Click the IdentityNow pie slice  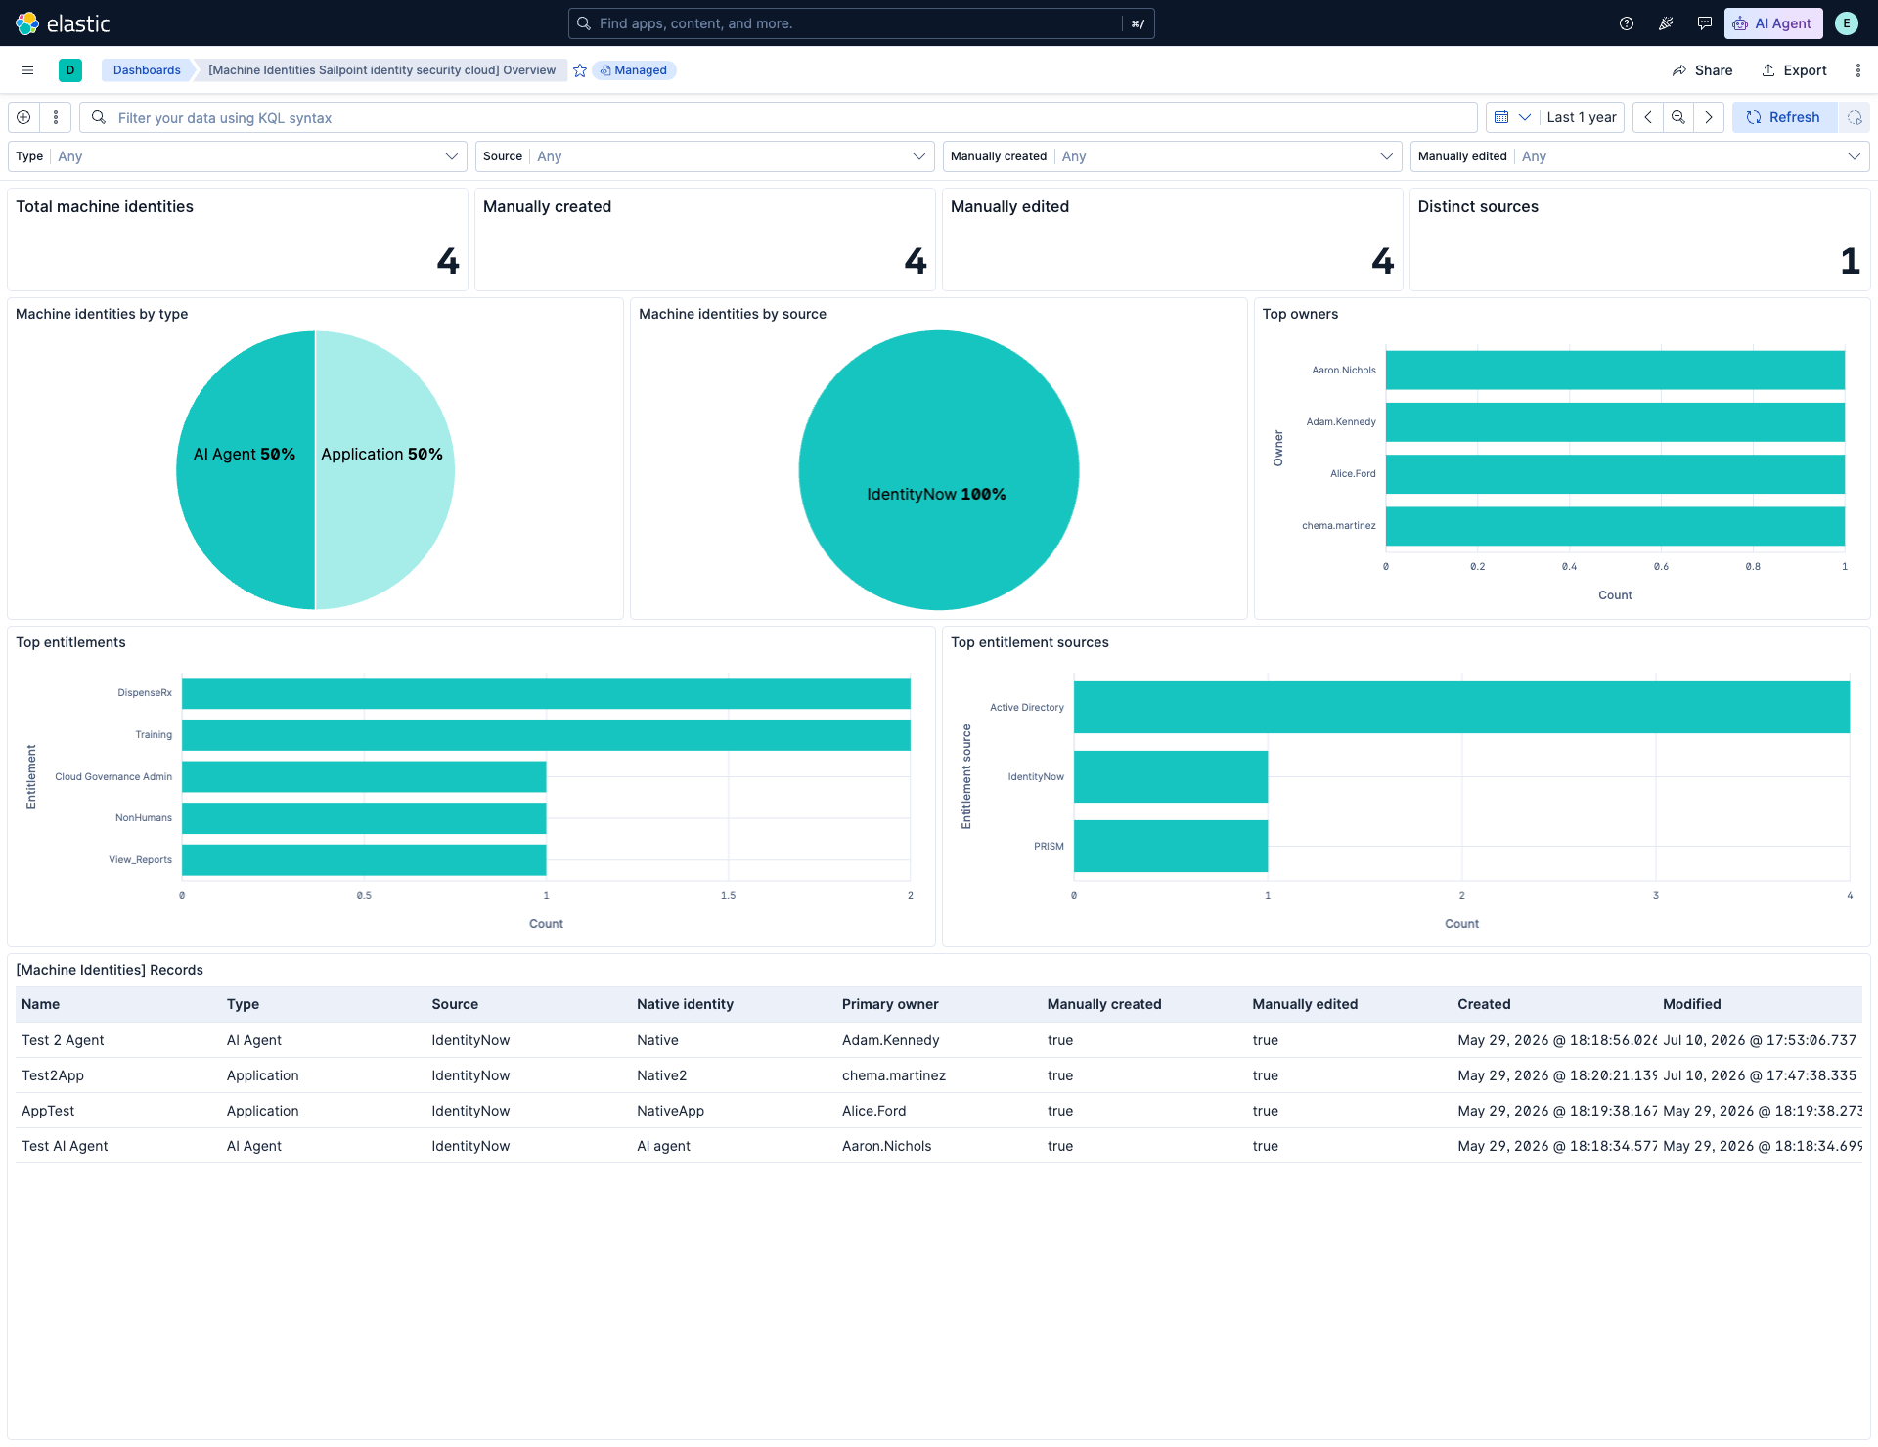pyautogui.click(x=938, y=470)
